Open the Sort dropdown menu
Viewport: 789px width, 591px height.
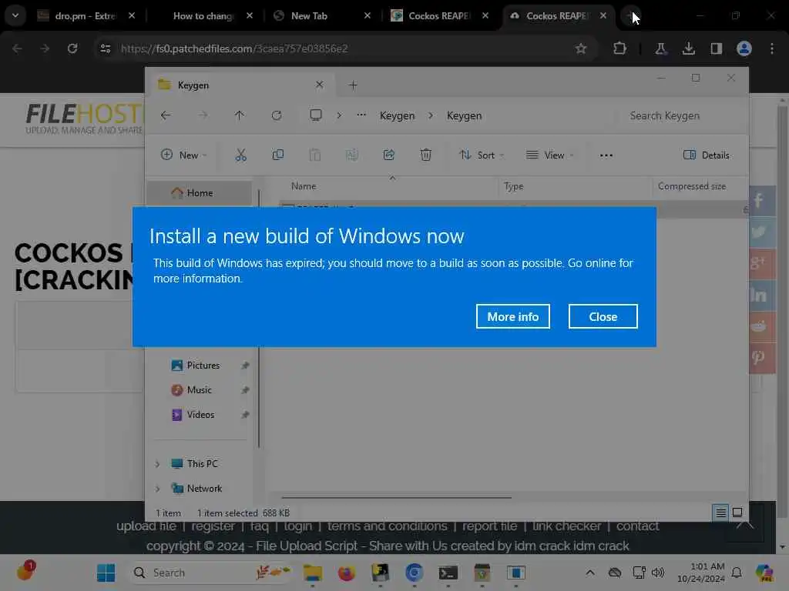(482, 155)
